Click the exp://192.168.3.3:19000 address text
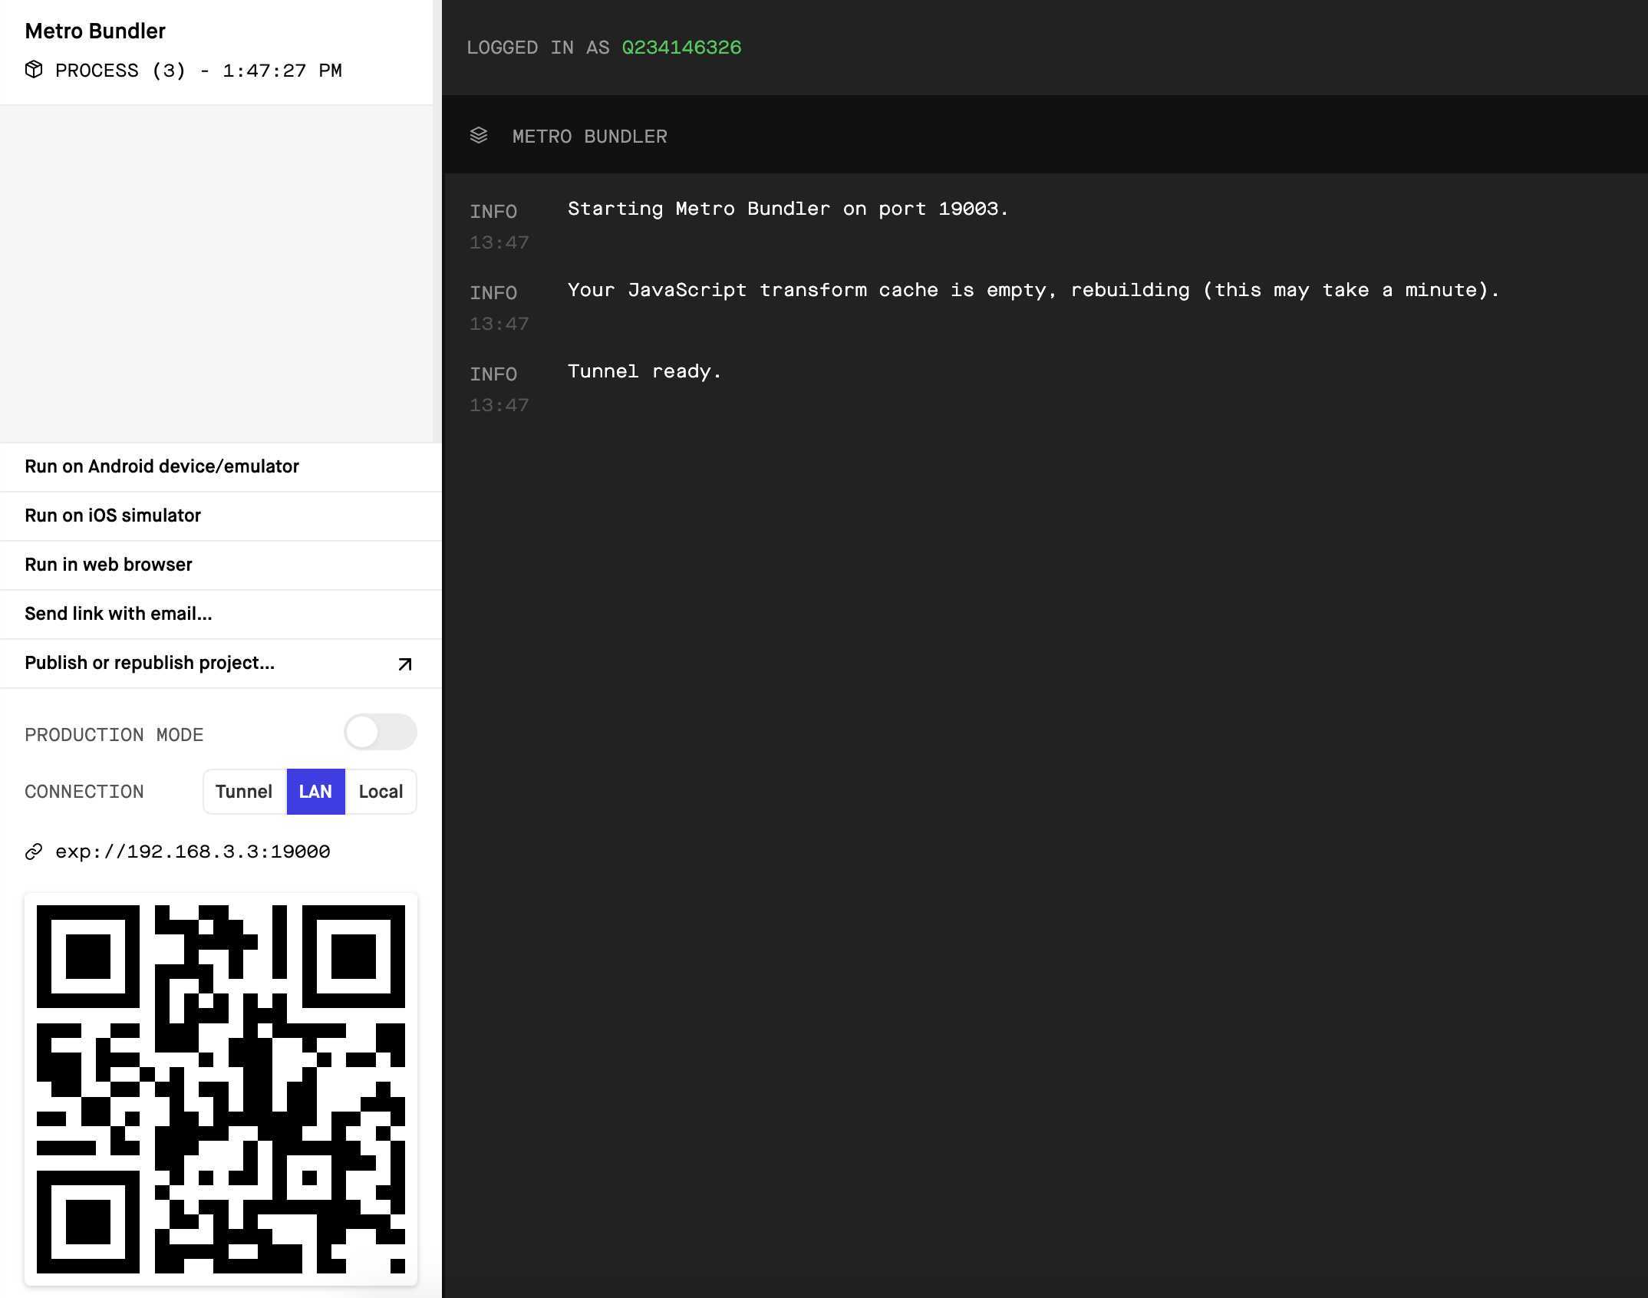The width and height of the screenshot is (1648, 1298). click(193, 852)
